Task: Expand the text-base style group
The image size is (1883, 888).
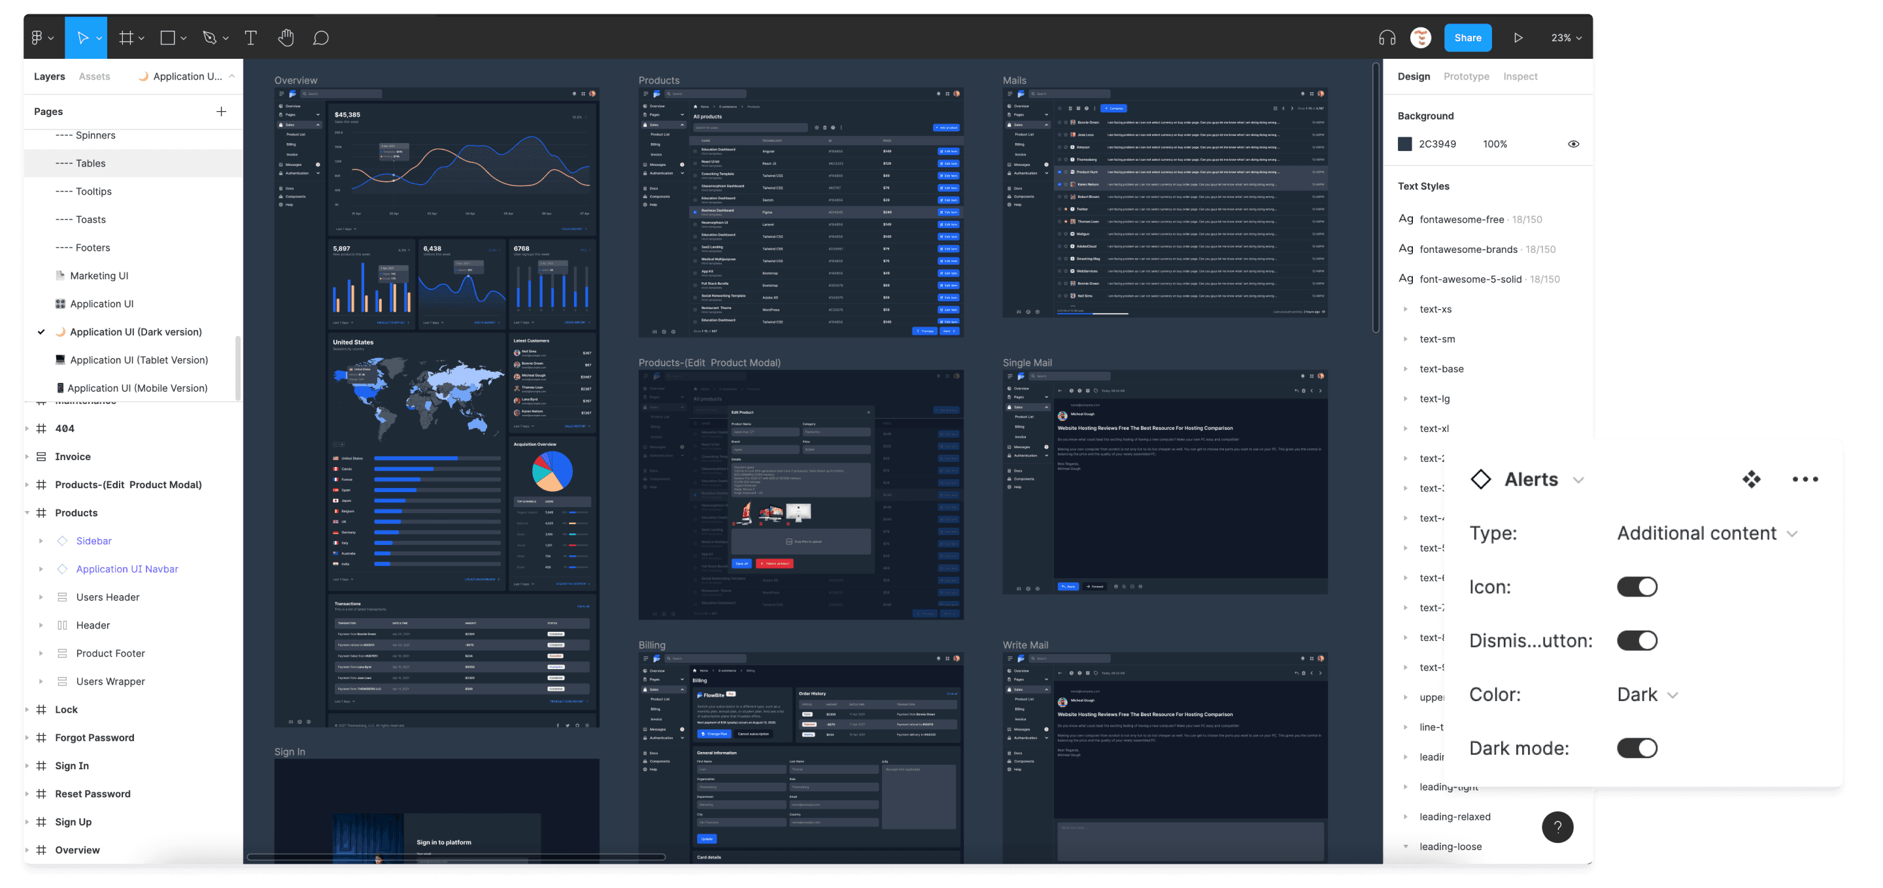Action: [x=1405, y=369]
